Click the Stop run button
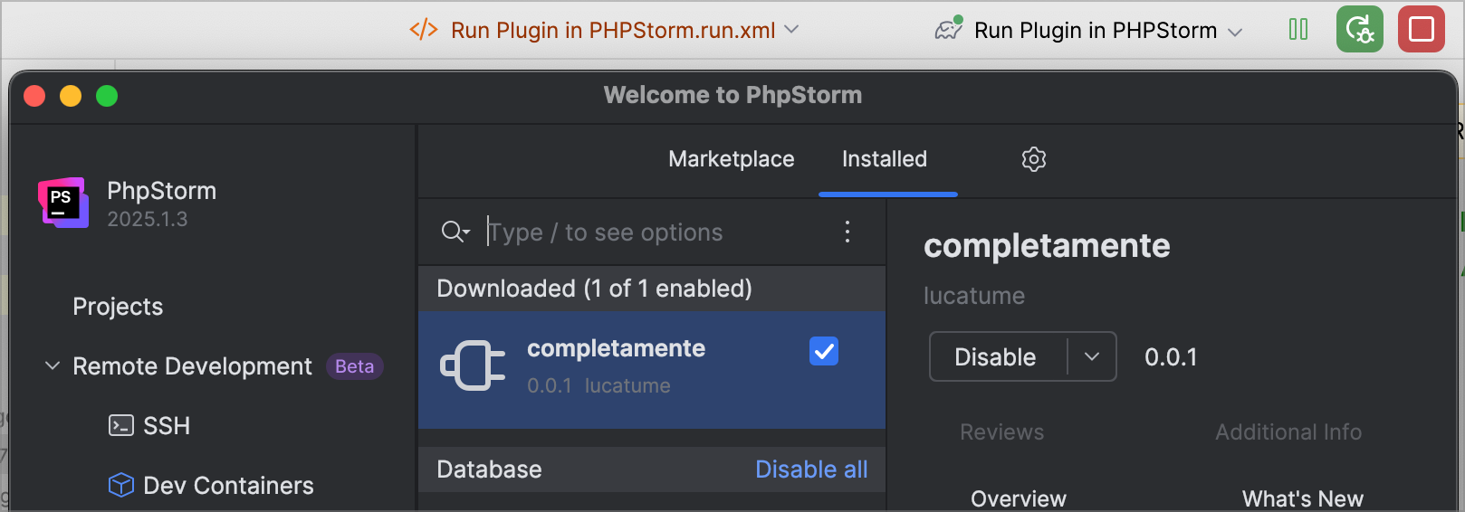This screenshot has height=512, width=1465. (1421, 29)
